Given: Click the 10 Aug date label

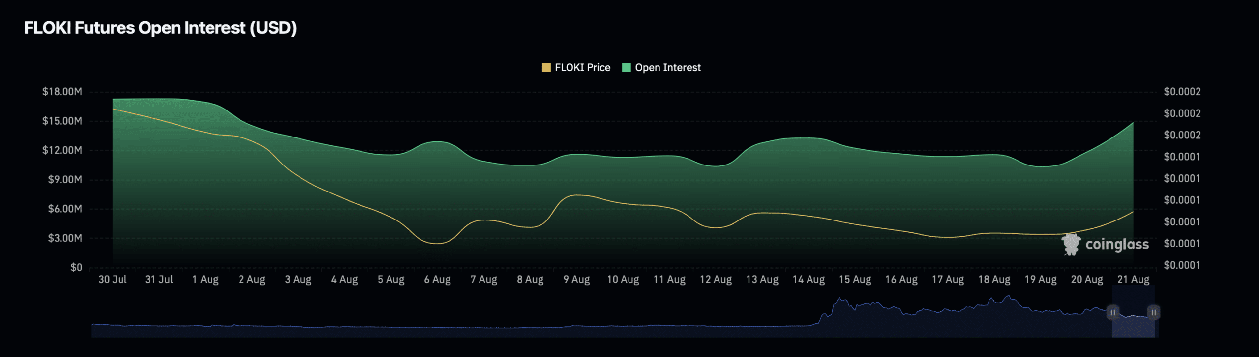Looking at the screenshot, I should [x=623, y=280].
